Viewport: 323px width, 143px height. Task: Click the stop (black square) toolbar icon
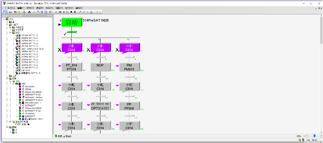point(71,12)
